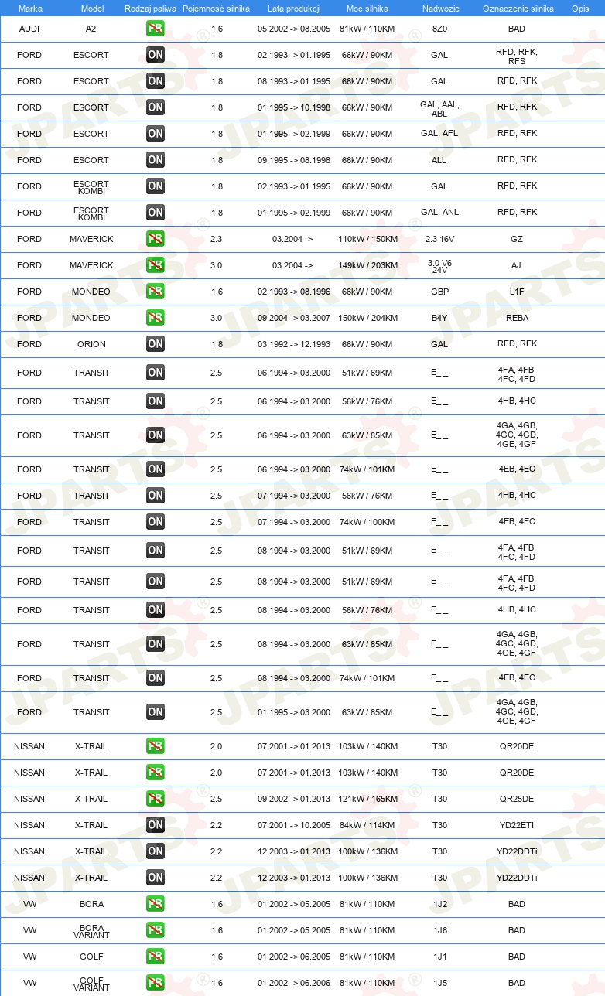The height and width of the screenshot is (996, 605).
Task: Click the QR25DE engine code cell
Action: point(517,798)
